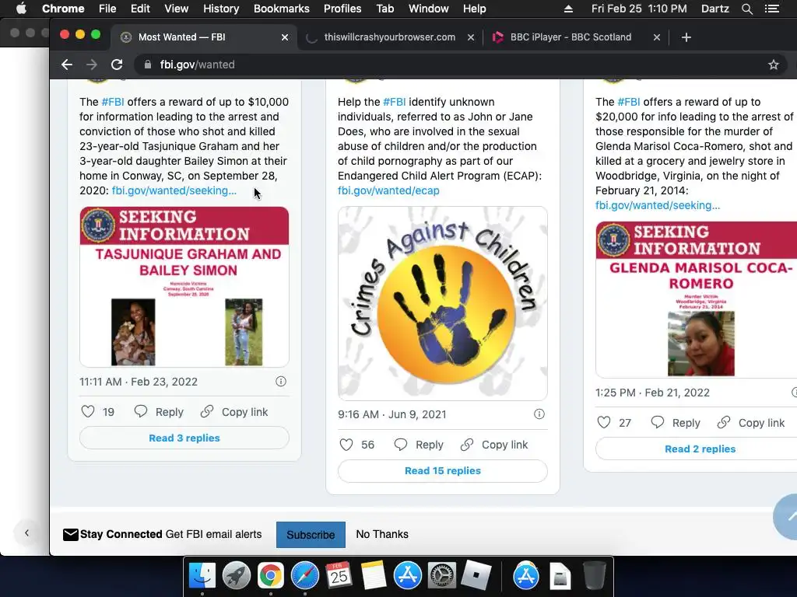Open Notes from the Dock

373,576
